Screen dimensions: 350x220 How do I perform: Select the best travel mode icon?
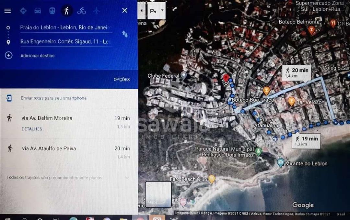[x=23, y=11]
